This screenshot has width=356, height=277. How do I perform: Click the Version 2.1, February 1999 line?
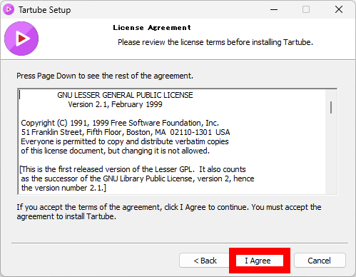[x=115, y=104]
